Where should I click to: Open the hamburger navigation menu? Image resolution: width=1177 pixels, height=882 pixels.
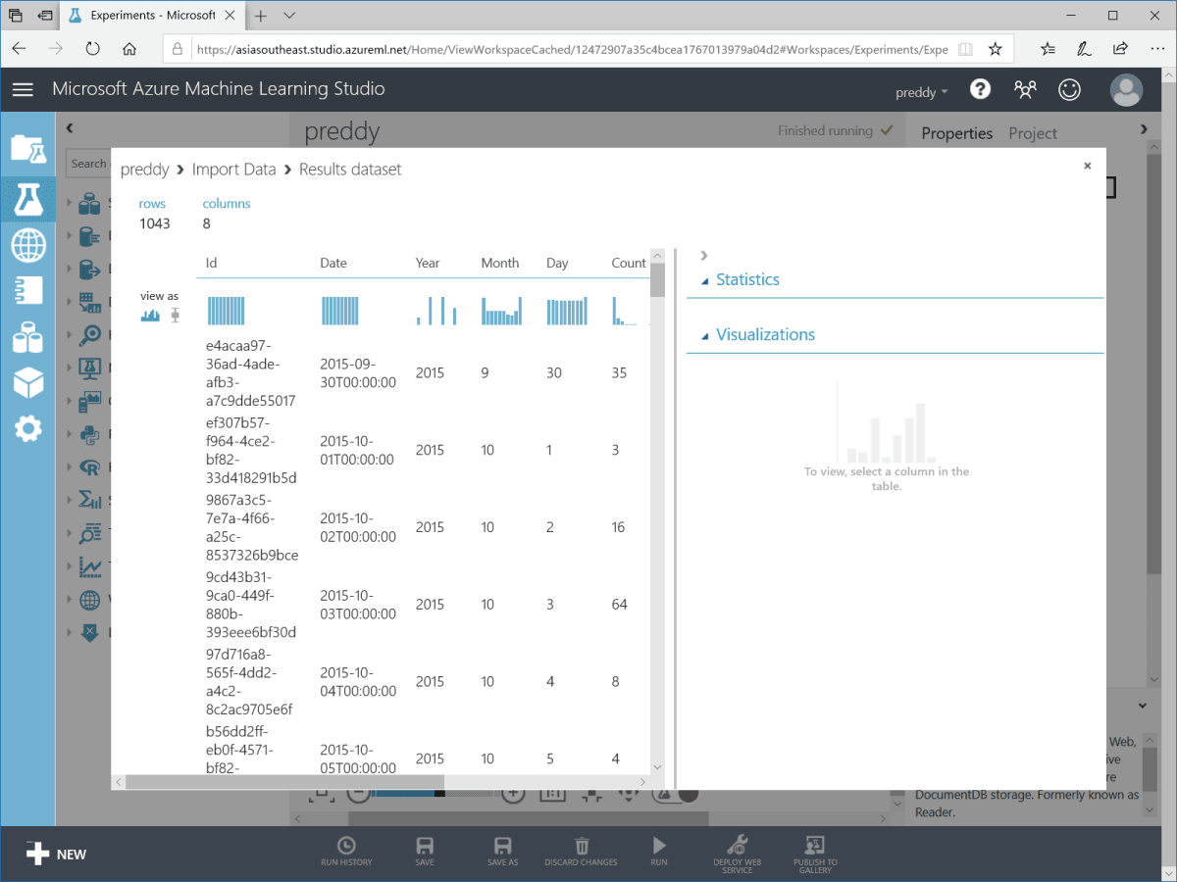coord(23,89)
